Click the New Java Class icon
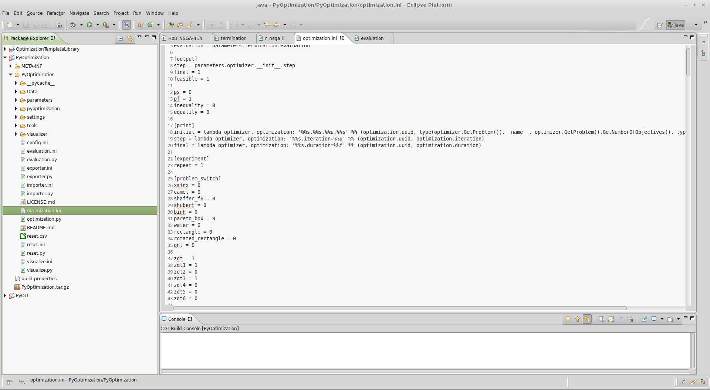 pyautogui.click(x=150, y=25)
